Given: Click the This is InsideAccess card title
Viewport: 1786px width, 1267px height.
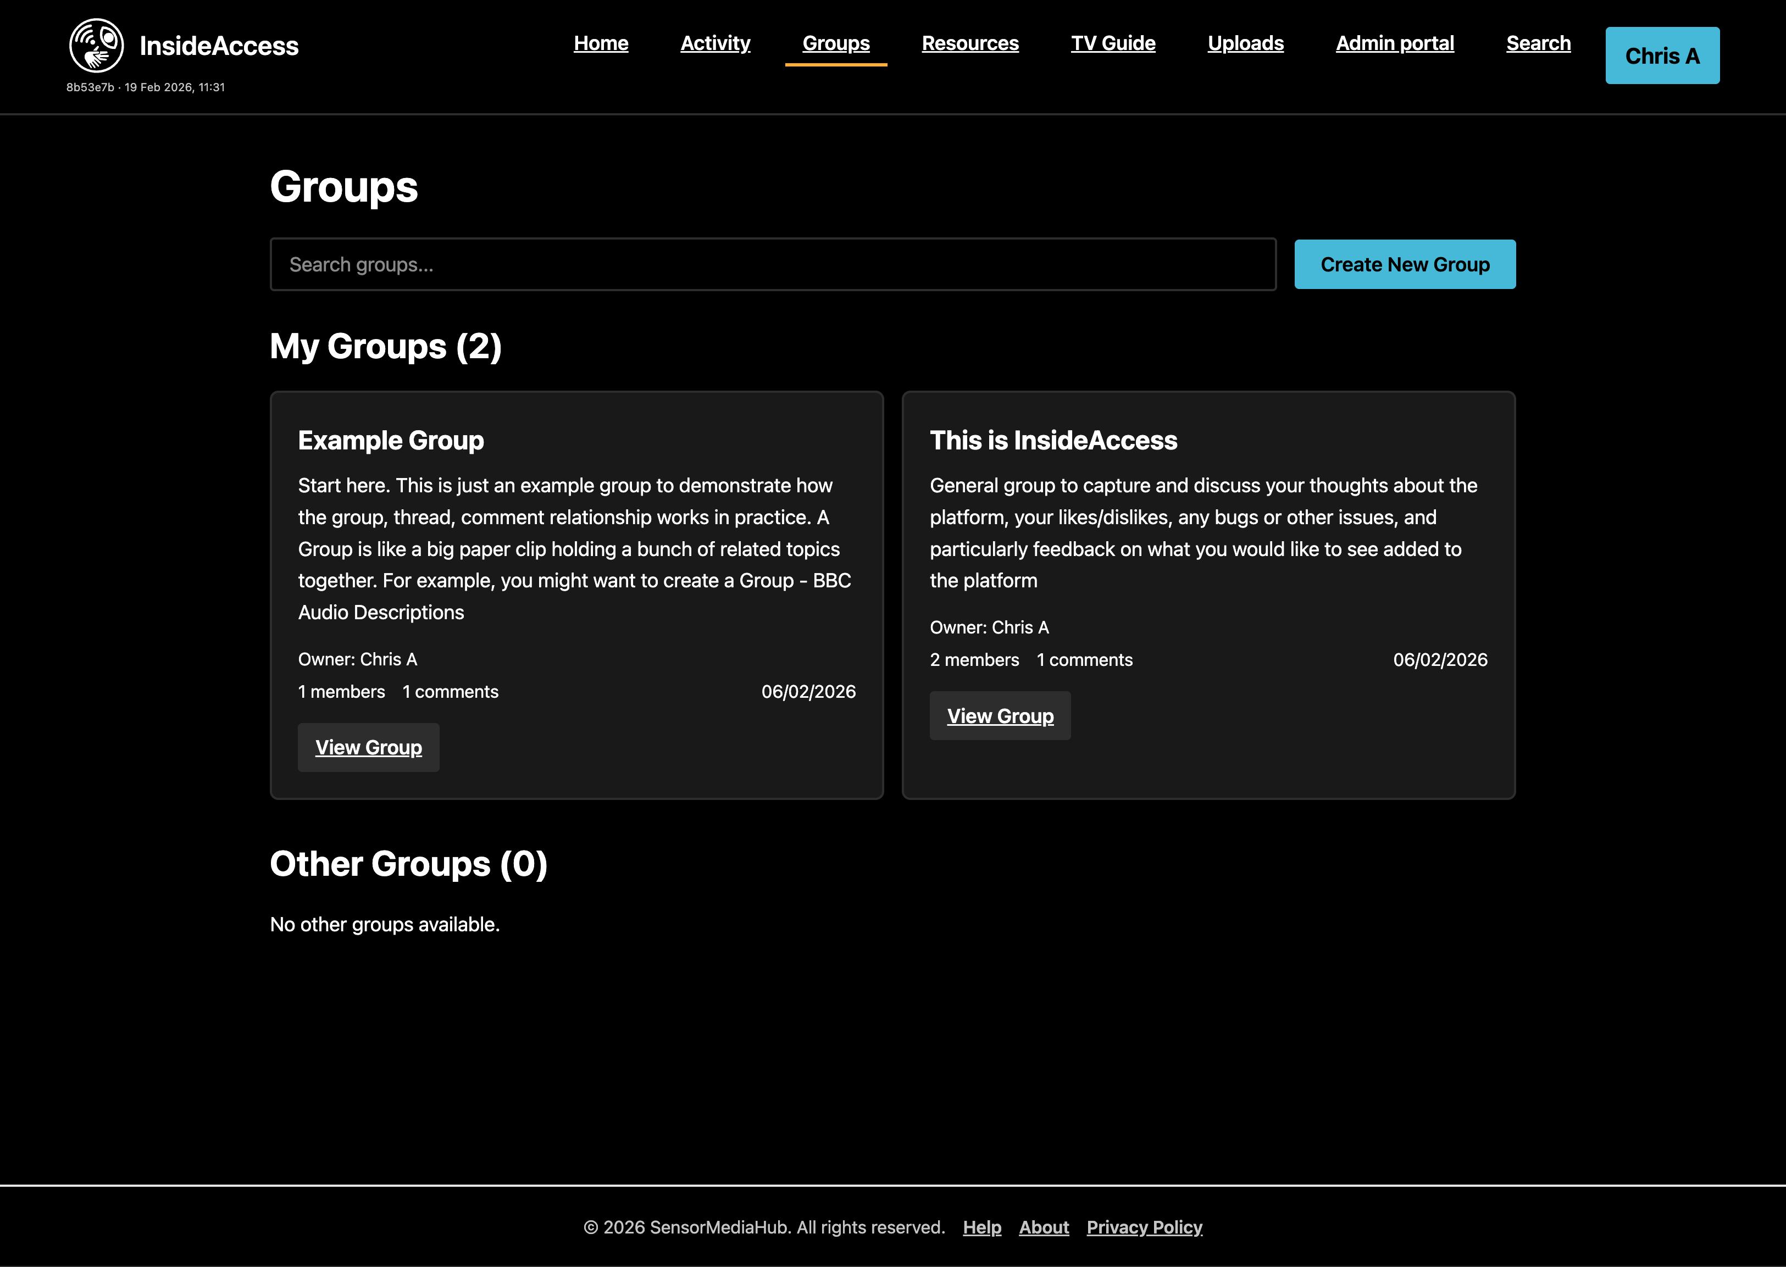Looking at the screenshot, I should (x=1053, y=440).
